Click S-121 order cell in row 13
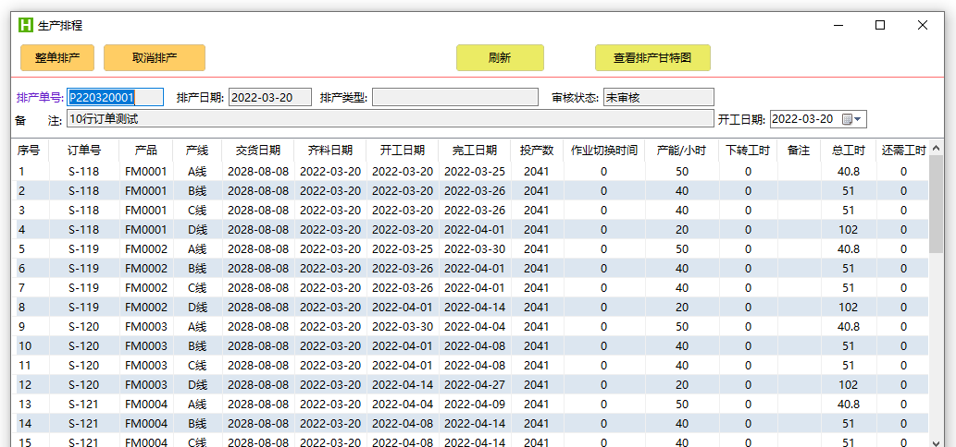Screen dimensions: 956x447 (84, 405)
